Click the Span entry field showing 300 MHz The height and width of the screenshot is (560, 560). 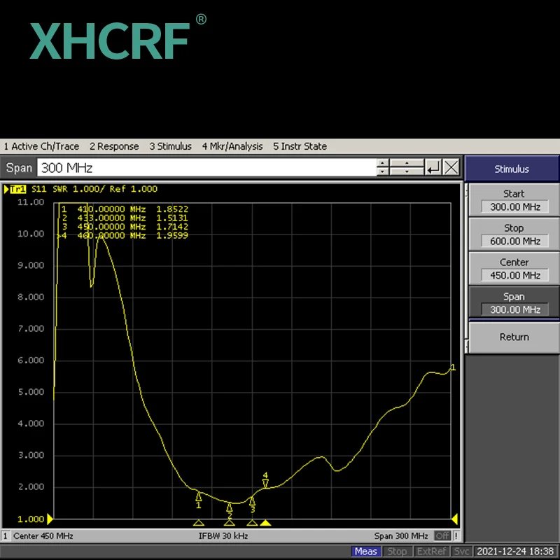[x=206, y=167]
